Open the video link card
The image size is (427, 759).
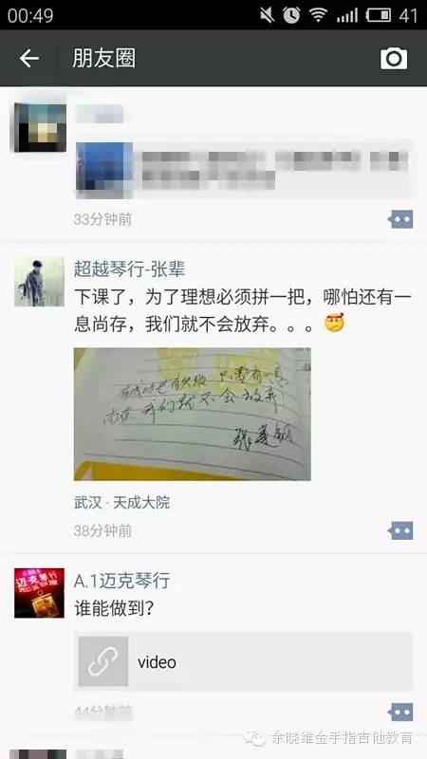[244, 661]
